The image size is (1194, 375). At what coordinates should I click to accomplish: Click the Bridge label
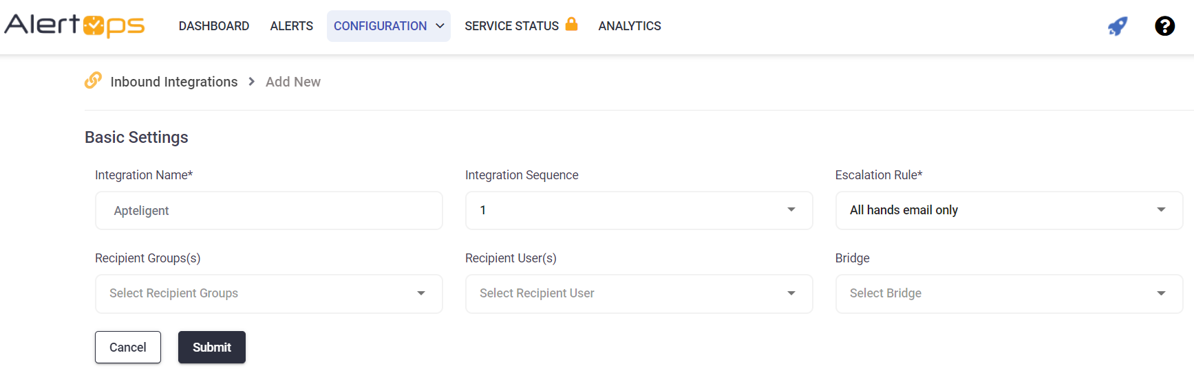tap(853, 258)
